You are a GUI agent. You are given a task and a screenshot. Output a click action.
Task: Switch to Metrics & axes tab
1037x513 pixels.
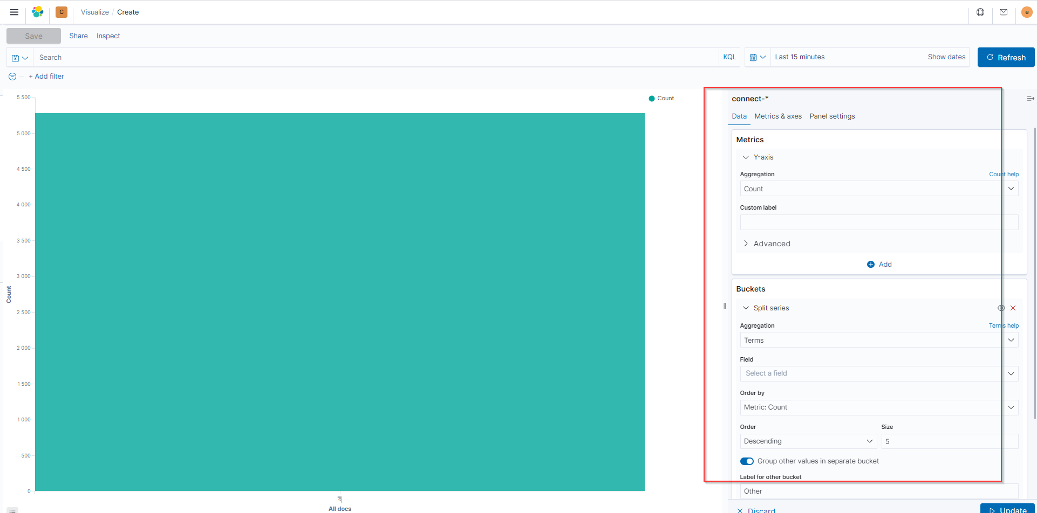point(778,116)
